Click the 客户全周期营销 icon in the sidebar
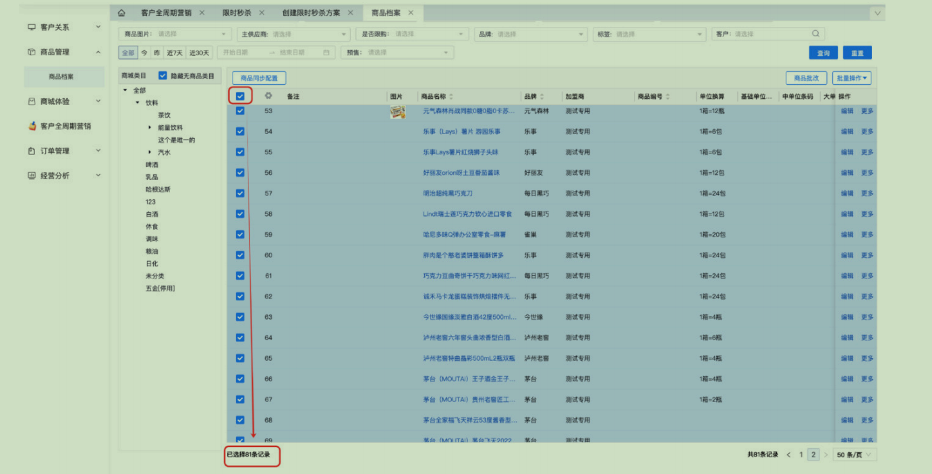Screen dimensions: 932x474 point(32,126)
